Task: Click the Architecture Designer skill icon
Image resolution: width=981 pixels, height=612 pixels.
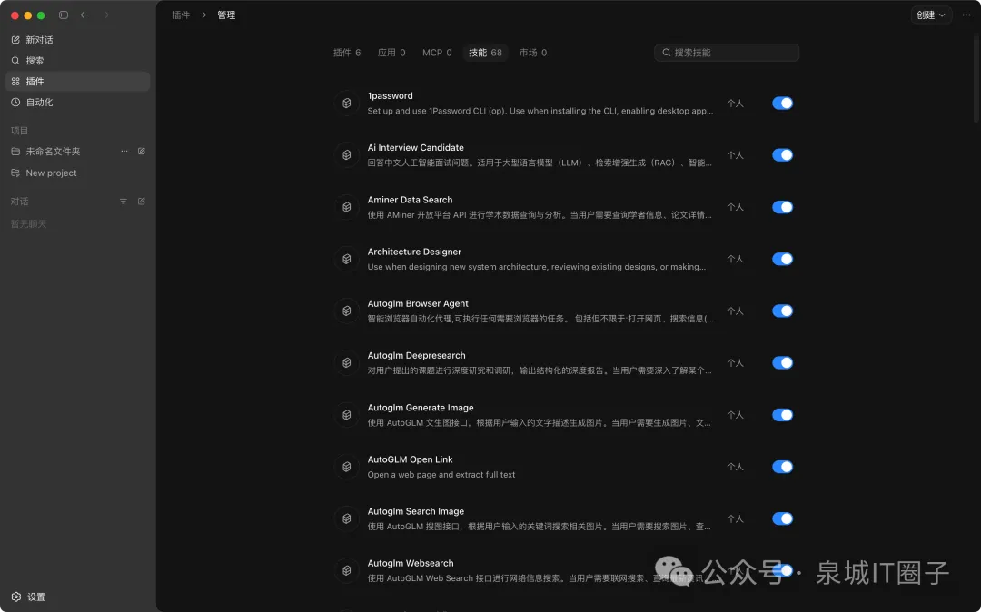Action: point(347,259)
